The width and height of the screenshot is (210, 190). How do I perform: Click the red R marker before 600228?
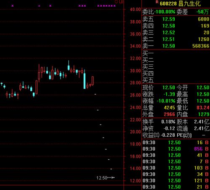point(157,2)
